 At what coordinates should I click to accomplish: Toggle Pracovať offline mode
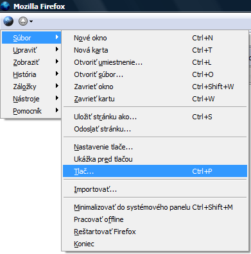(155, 219)
